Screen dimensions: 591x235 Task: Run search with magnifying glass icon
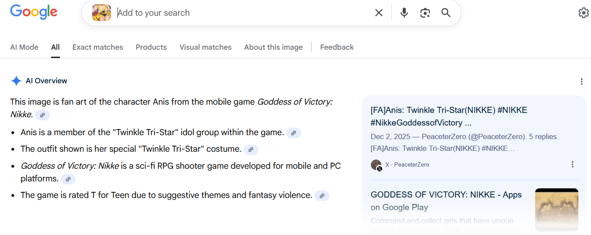click(446, 13)
